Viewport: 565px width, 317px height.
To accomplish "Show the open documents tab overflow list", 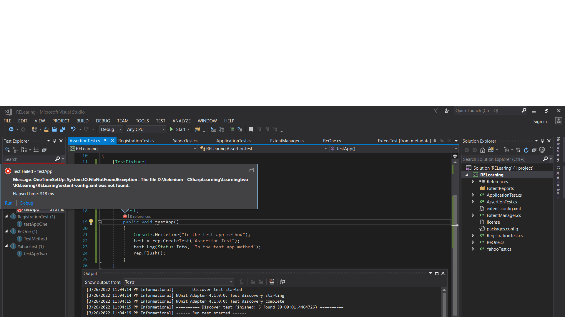I will 456,141.
